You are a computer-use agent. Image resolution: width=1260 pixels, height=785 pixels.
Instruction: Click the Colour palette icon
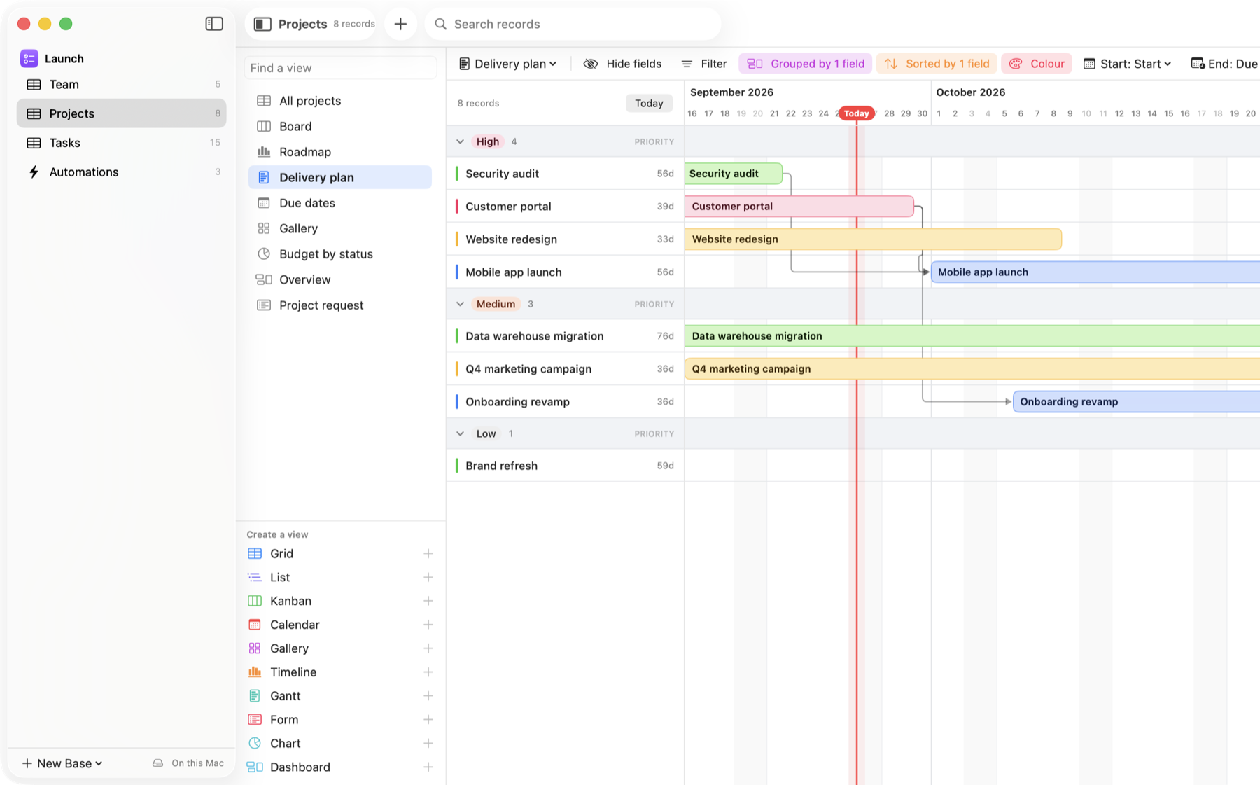tap(1016, 64)
